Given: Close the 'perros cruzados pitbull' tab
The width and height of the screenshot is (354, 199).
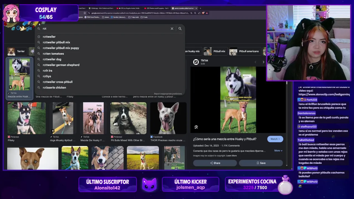Looking at the screenshot, I should [196, 8].
